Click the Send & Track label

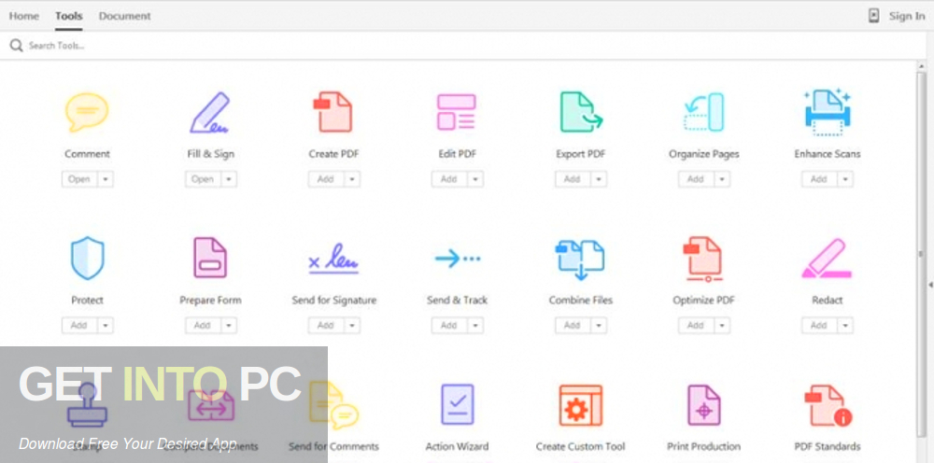pos(457,301)
